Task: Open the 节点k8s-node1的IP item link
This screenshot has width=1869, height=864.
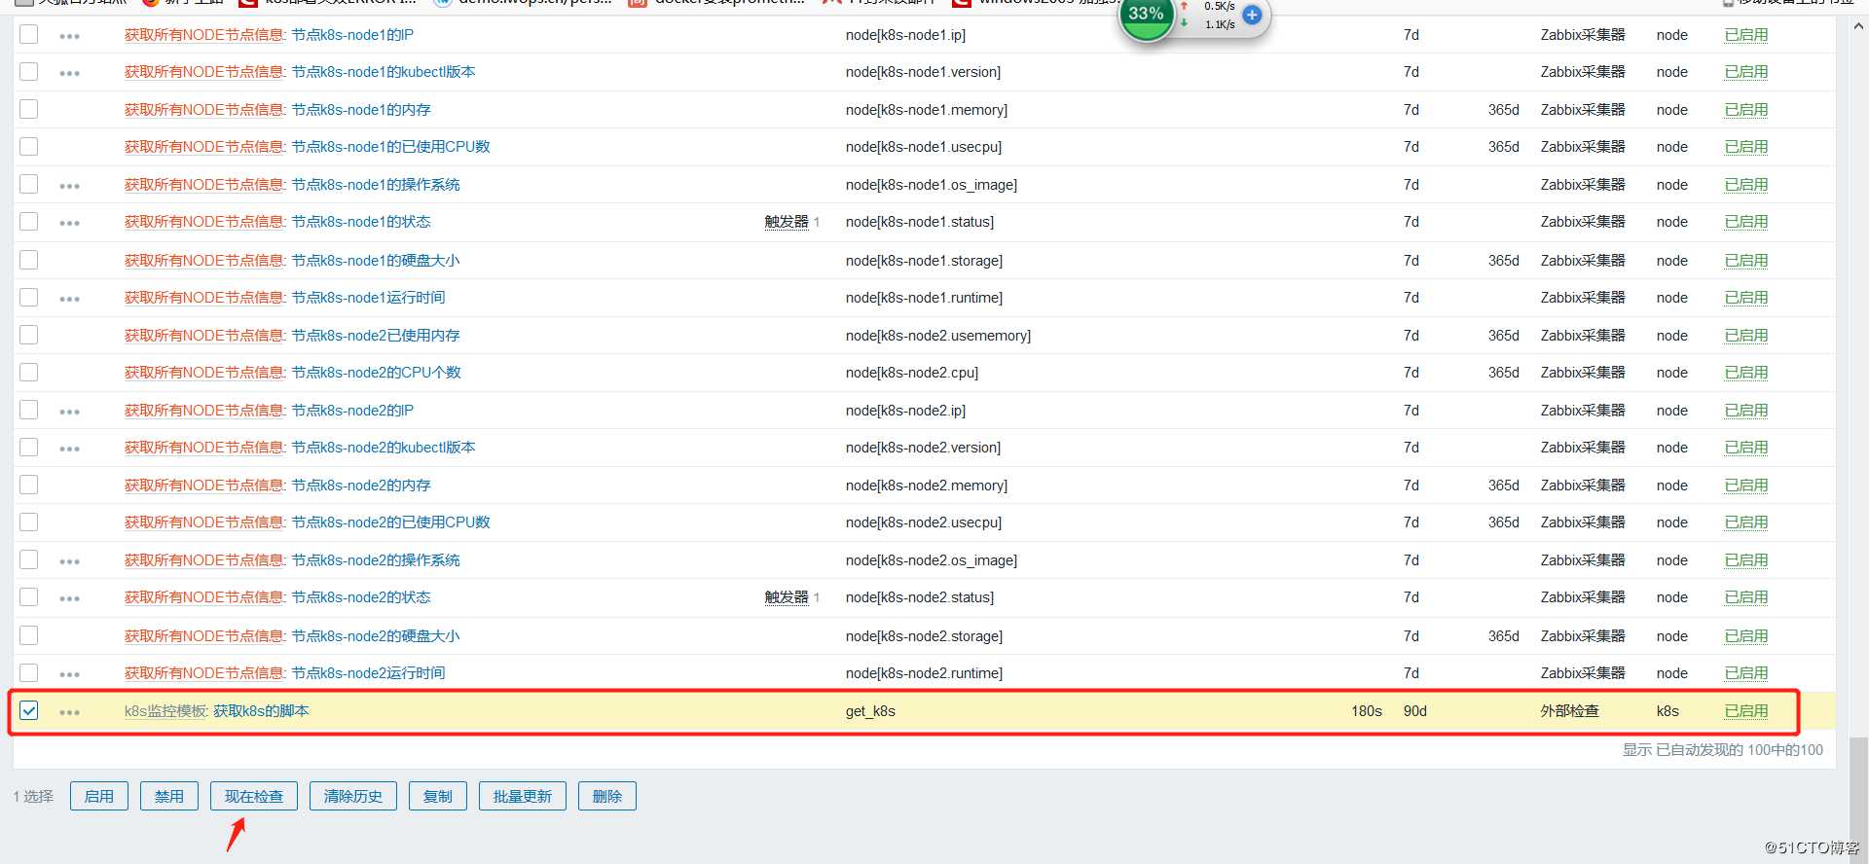Action: pos(352,35)
